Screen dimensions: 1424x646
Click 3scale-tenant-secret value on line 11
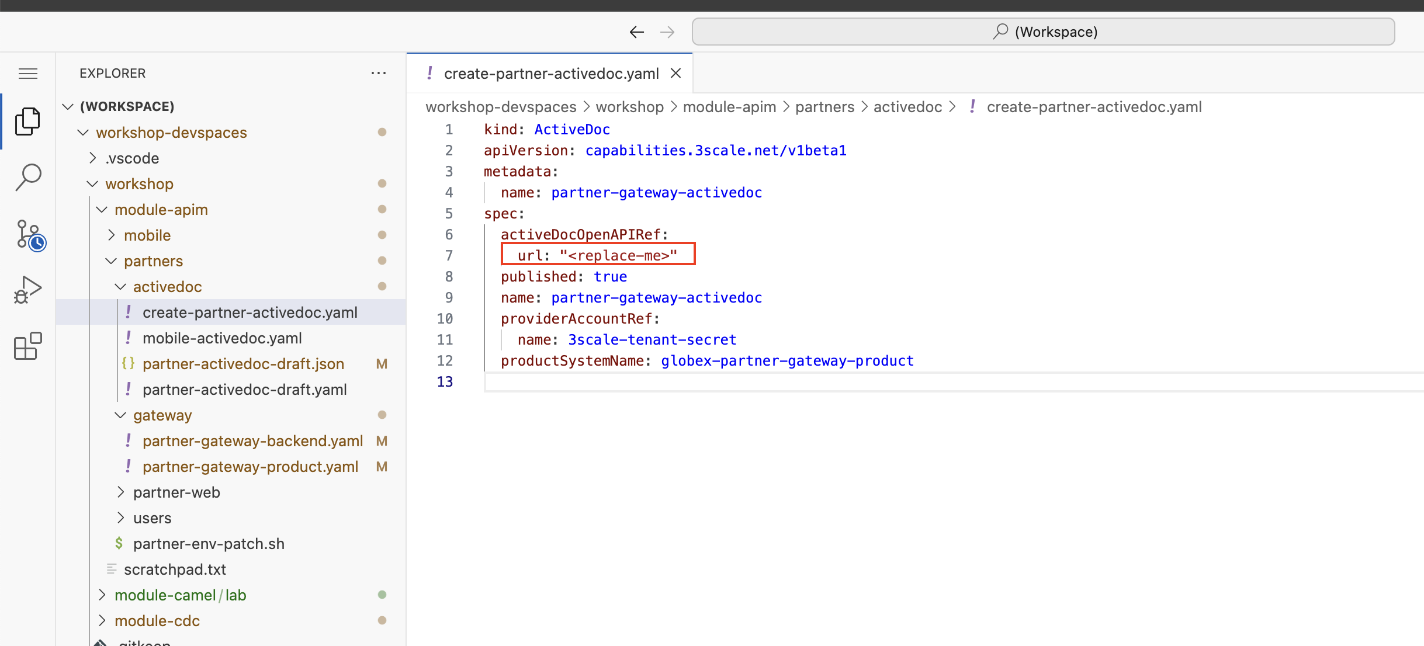pyautogui.click(x=652, y=340)
